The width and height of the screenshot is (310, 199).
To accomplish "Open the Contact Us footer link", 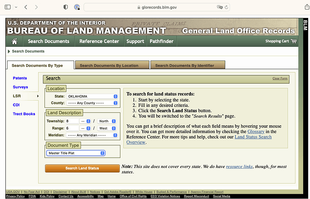I will (66, 196).
